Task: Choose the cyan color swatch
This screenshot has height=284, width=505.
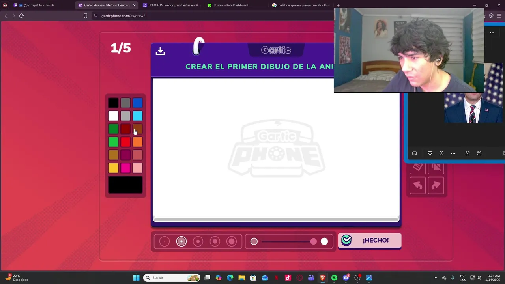Action: pyautogui.click(x=137, y=116)
